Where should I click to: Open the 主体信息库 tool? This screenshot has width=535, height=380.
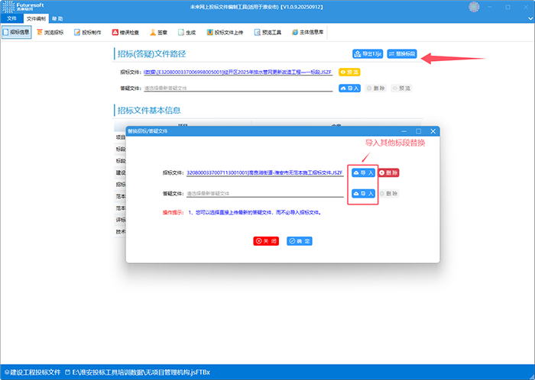pyautogui.click(x=307, y=34)
